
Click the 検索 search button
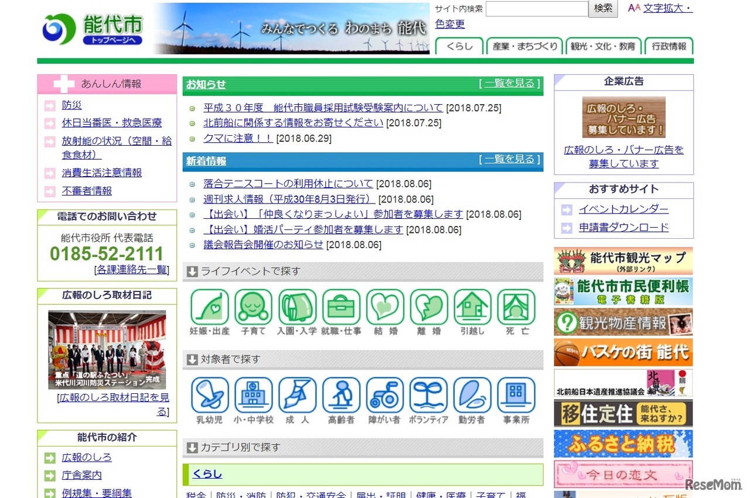pos(603,9)
